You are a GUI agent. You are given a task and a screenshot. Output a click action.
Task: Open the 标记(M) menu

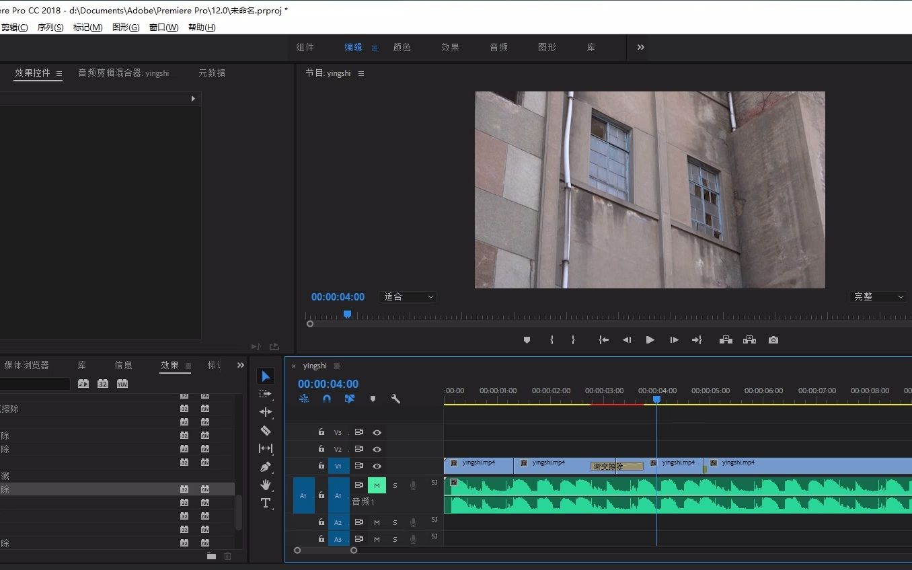(88, 28)
